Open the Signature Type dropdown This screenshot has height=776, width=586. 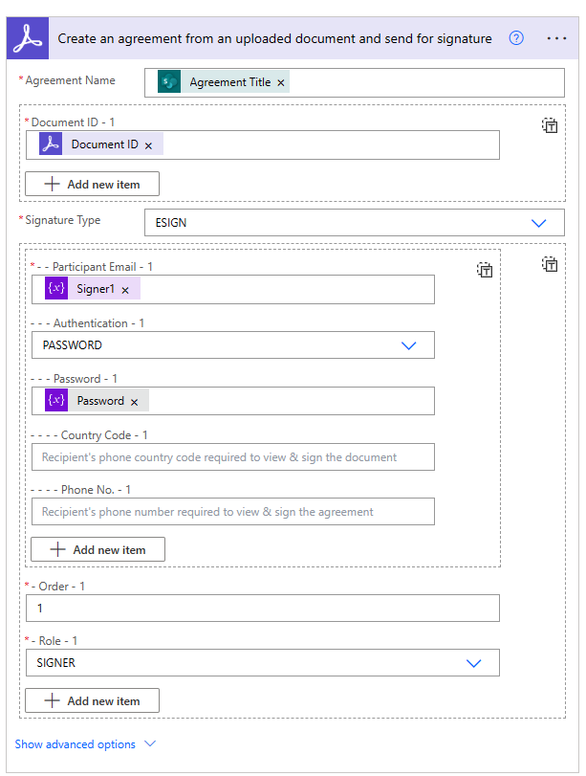(538, 221)
